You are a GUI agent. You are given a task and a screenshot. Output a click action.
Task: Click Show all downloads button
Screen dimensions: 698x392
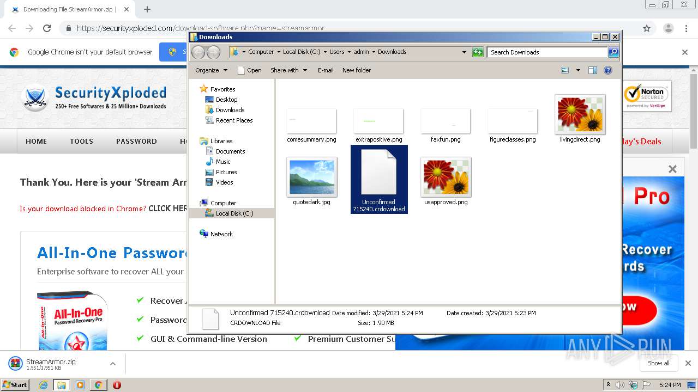tap(659, 363)
